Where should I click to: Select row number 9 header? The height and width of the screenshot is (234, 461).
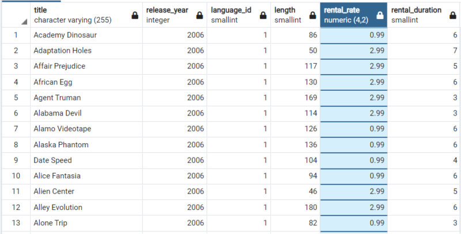pos(16,160)
